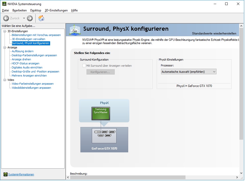This screenshot has height=181, width=245.
Task: Click the back arrow icon
Action: [6, 18]
